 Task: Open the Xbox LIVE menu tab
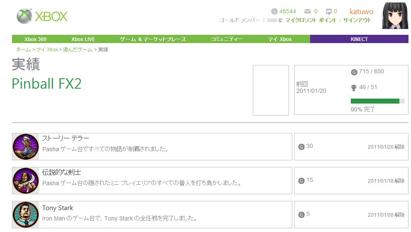click(x=83, y=39)
